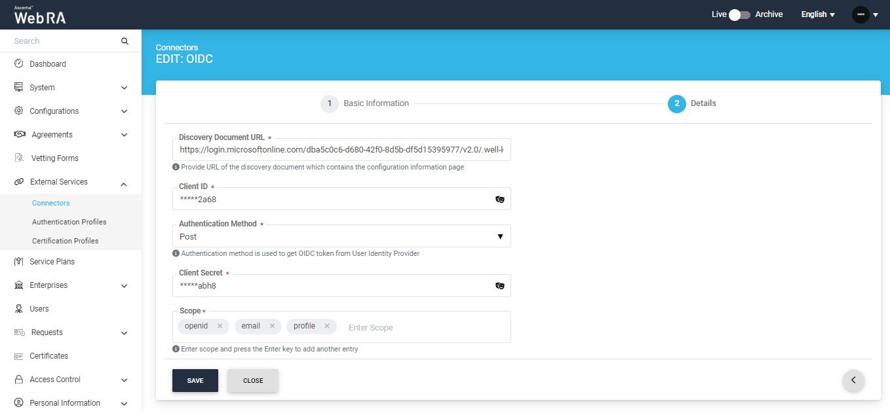Screen dimensions: 890x411
Task: Click into the Discovery Document URL field
Action: (341, 150)
